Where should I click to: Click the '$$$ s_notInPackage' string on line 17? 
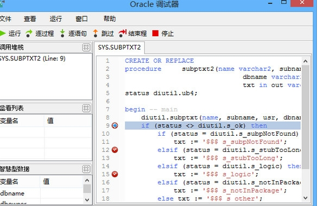(243, 190)
